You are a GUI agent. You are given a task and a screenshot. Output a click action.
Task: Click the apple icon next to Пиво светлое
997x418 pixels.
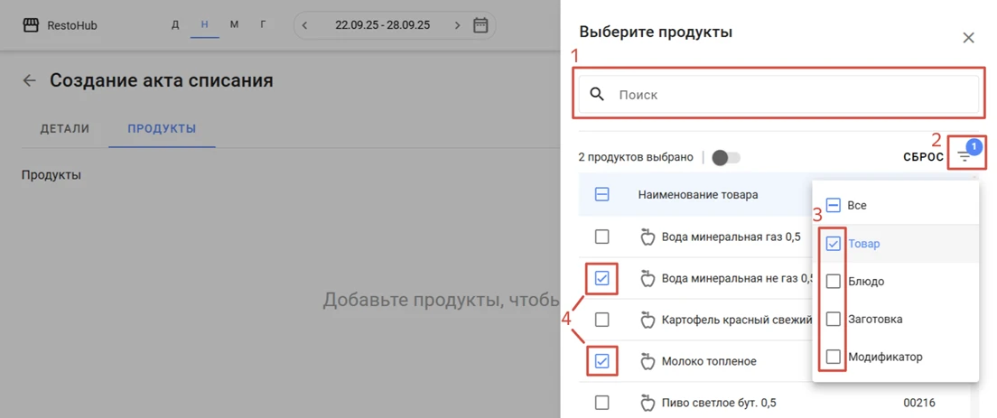pyautogui.click(x=647, y=402)
